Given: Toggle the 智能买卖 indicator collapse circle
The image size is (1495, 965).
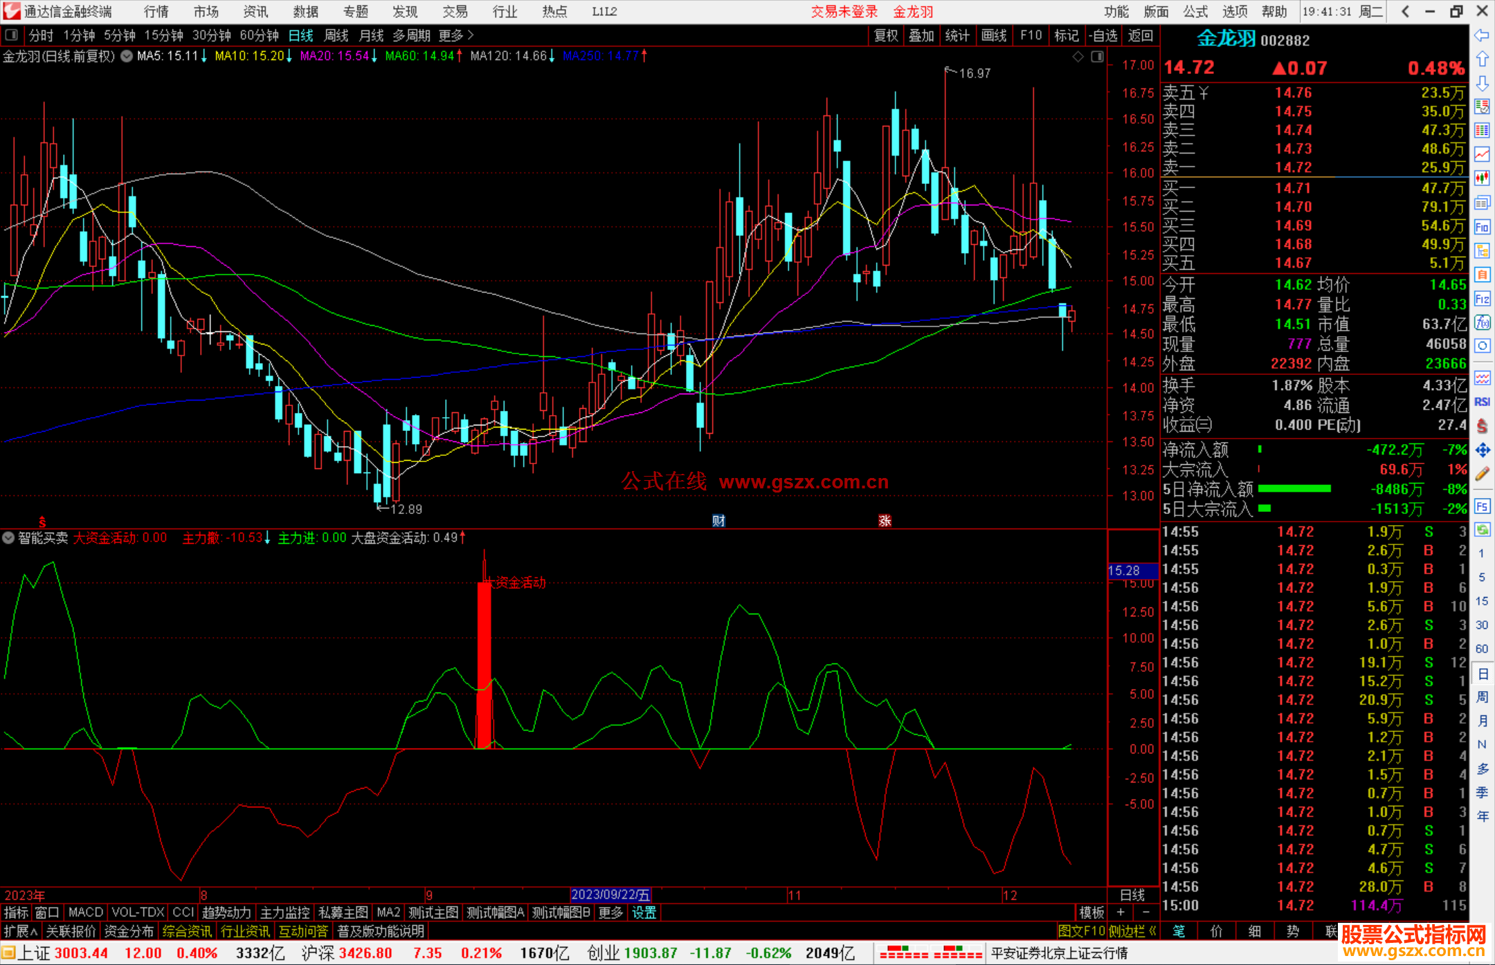Looking at the screenshot, I should coord(8,537).
